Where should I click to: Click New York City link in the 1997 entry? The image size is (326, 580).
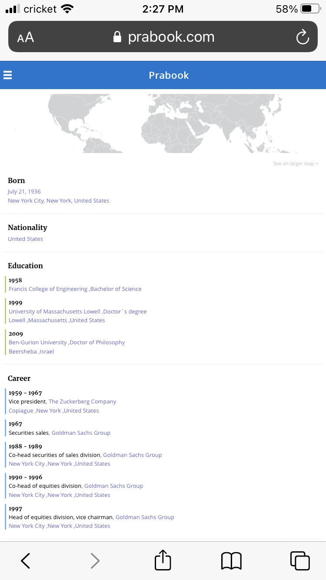(x=27, y=526)
